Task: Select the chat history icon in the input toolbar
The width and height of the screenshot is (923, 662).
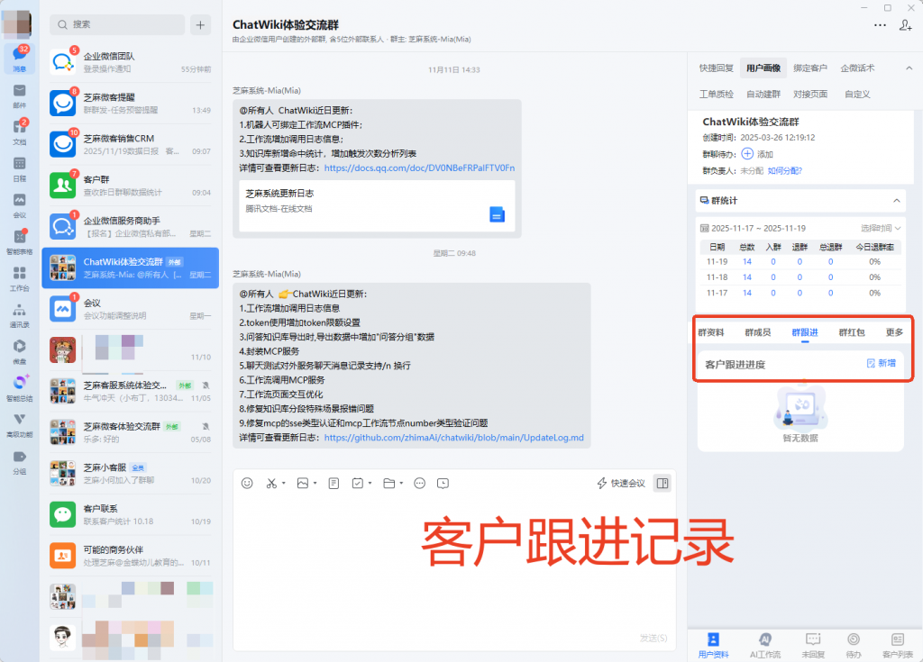Action: click(442, 483)
